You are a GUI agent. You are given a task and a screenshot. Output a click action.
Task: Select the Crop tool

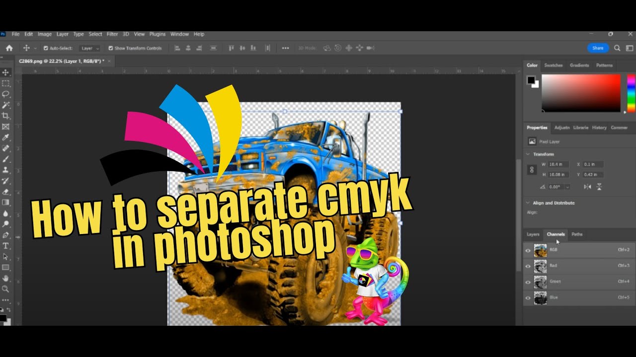pos(6,116)
